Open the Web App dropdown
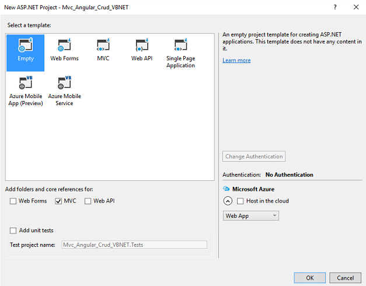Image resolution: width=366 pixels, height=286 pixels. pos(250,216)
